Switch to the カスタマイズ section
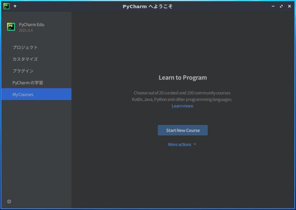The width and height of the screenshot is (296, 210). [x=36, y=59]
